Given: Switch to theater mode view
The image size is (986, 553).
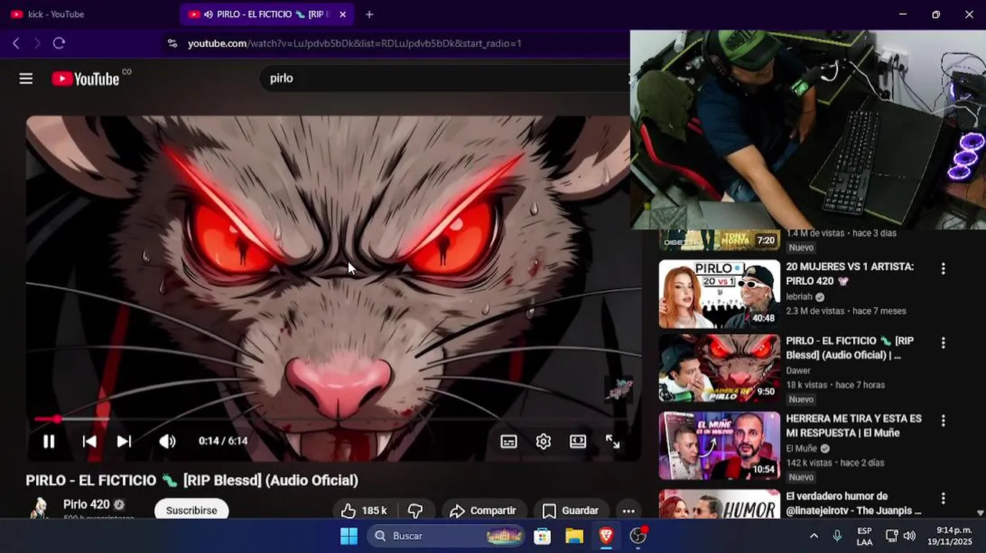Looking at the screenshot, I should click(x=578, y=442).
